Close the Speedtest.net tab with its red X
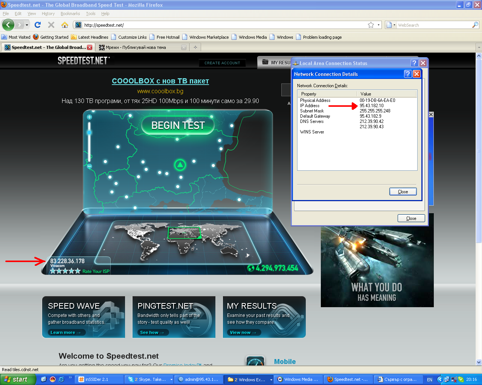 click(x=90, y=47)
